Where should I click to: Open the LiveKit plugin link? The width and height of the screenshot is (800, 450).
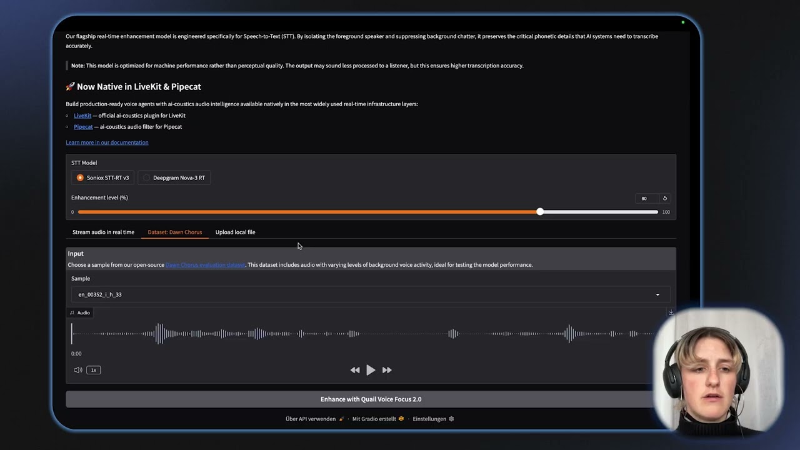point(82,116)
